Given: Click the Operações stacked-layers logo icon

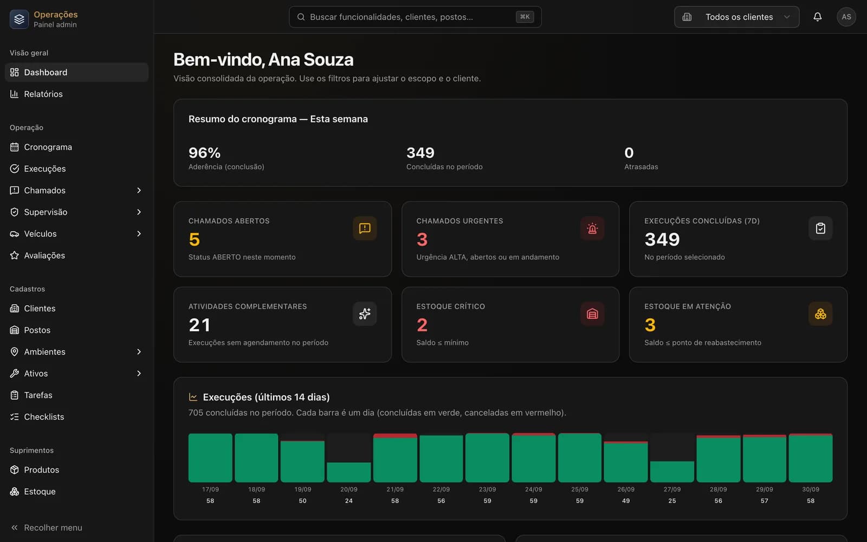Looking at the screenshot, I should click(x=19, y=19).
